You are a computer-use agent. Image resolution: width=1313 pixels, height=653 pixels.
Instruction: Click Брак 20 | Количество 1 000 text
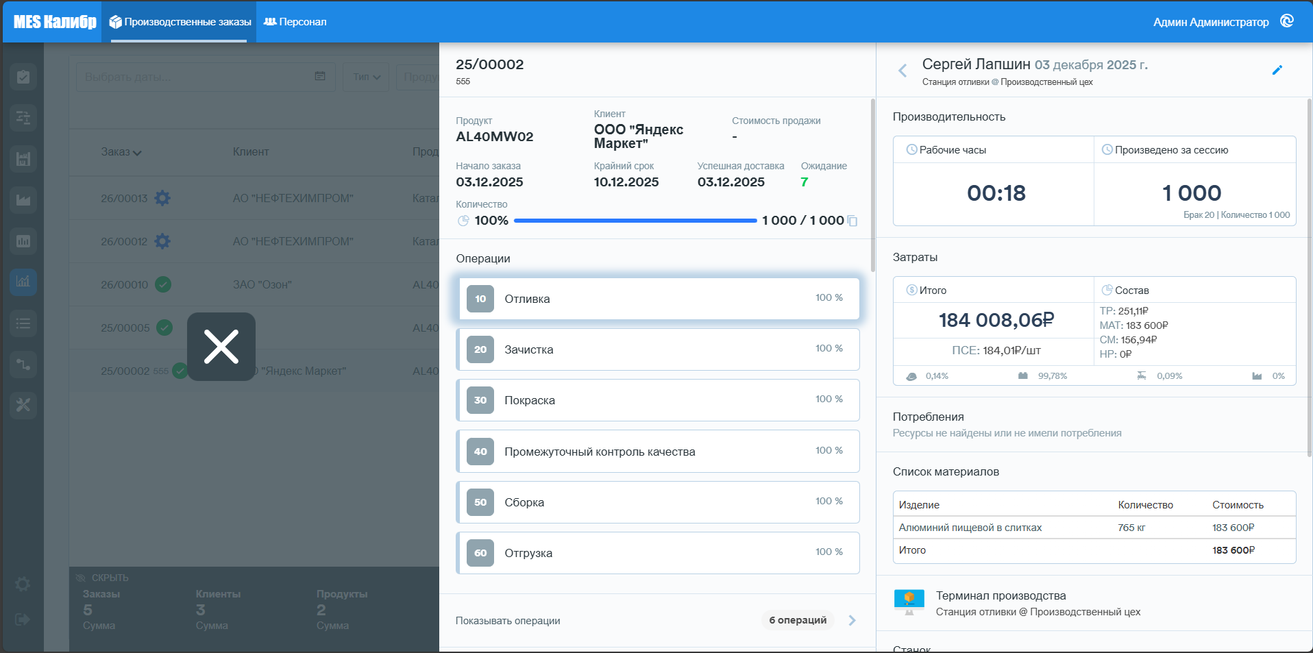(1236, 214)
